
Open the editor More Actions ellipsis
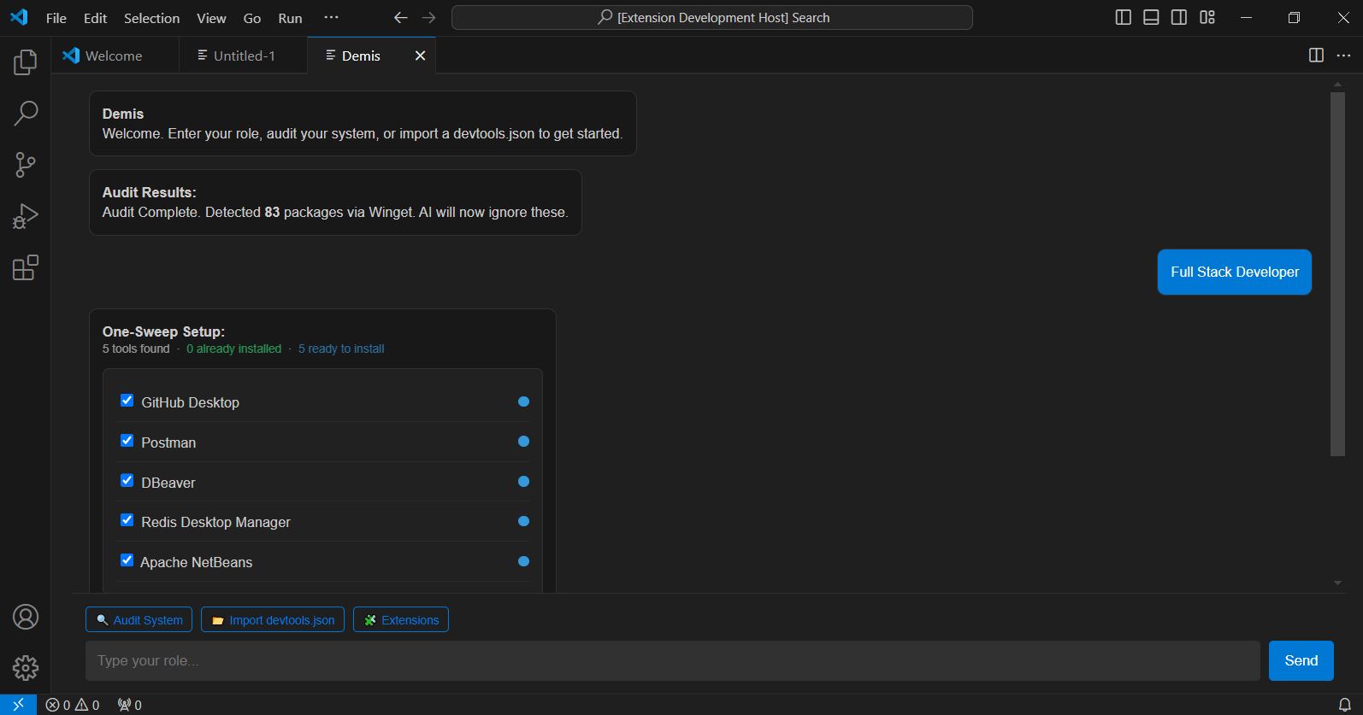(1343, 56)
